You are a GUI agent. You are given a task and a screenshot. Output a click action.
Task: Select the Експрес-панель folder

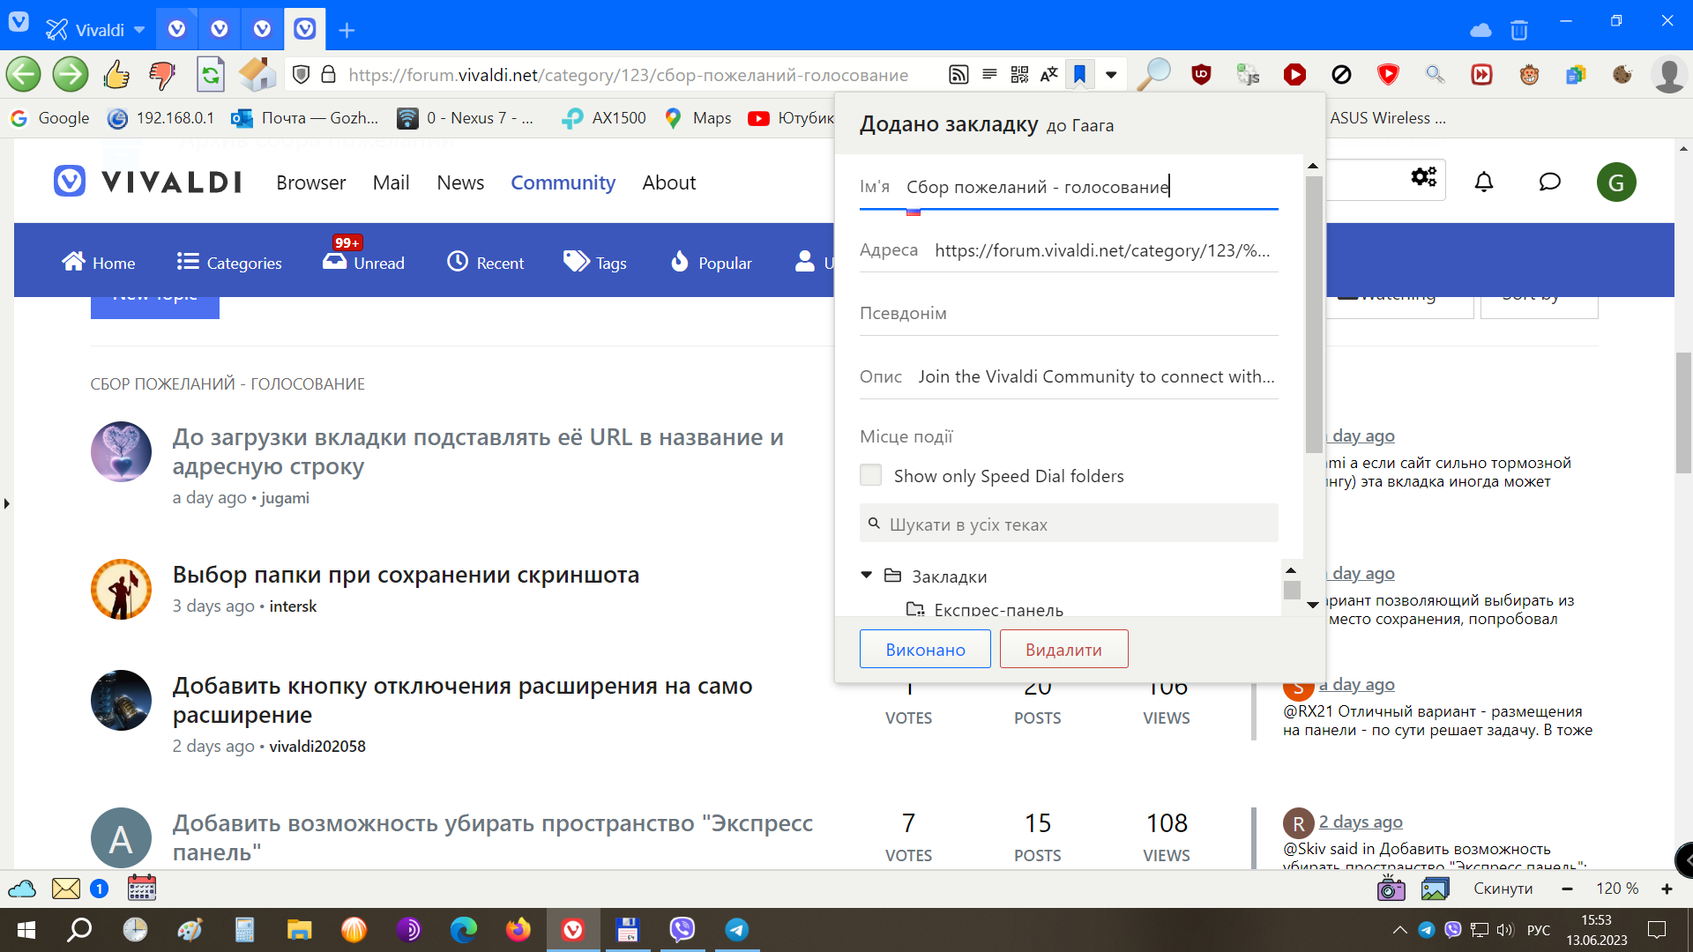coord(987,610)
